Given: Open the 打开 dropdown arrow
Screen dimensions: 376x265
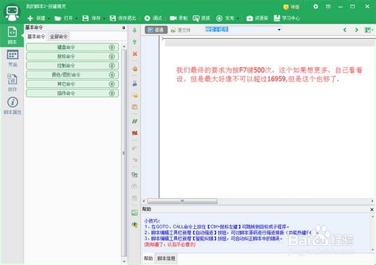Looking at the screenshot, I should click(x=77, y=18).
